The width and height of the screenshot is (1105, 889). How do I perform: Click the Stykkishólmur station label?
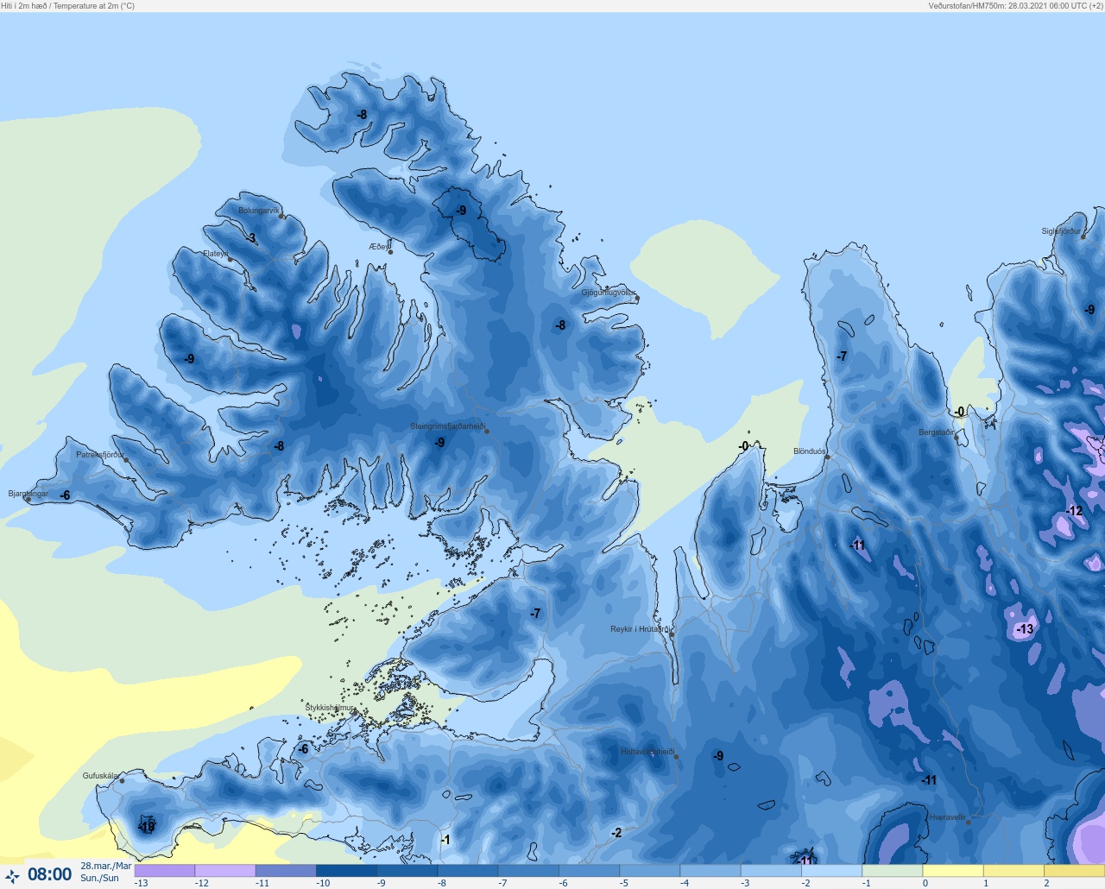coord(330,708)
